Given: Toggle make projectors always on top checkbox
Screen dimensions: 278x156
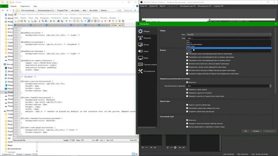Looking at the screenshot, I should click(187, 108).
